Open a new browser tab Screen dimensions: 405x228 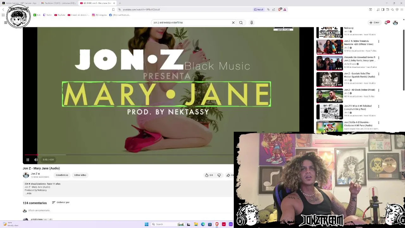coord(120,3)
